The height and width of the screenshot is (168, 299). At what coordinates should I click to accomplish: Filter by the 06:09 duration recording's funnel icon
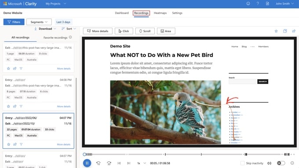[21, 69]
